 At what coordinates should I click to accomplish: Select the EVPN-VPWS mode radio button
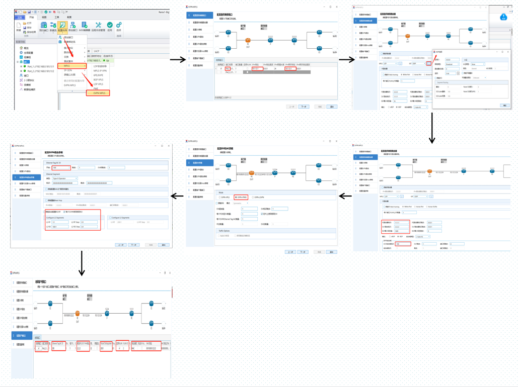236,198
